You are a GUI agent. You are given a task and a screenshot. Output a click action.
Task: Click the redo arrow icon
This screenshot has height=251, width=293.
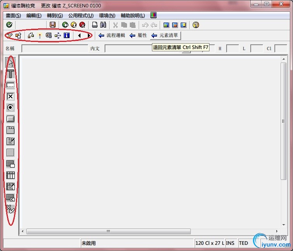tap(154, 25)
